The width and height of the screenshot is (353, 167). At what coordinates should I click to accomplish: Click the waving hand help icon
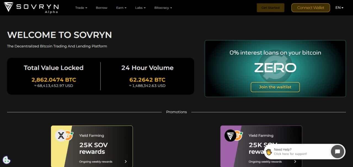coord(269,152)
